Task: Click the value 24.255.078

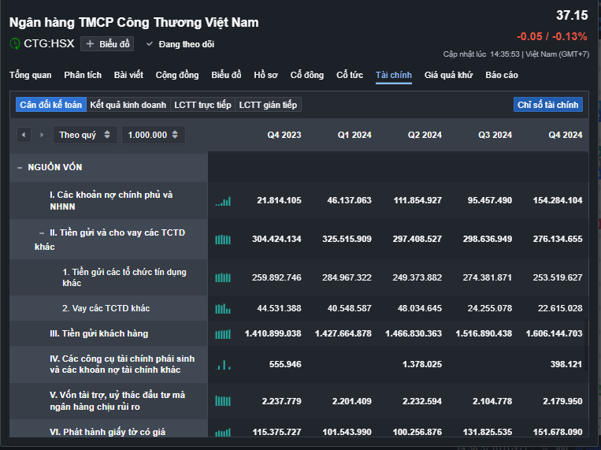Action: click(x=490, y=308)
